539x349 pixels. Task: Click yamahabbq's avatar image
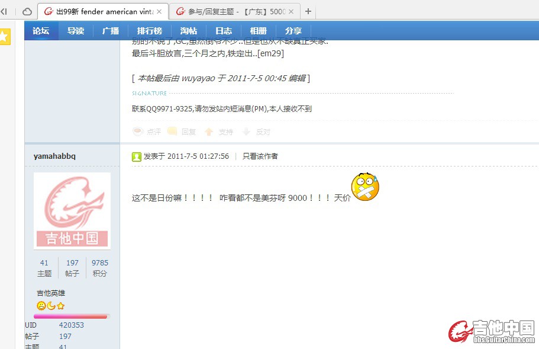[x=72, y=210]
